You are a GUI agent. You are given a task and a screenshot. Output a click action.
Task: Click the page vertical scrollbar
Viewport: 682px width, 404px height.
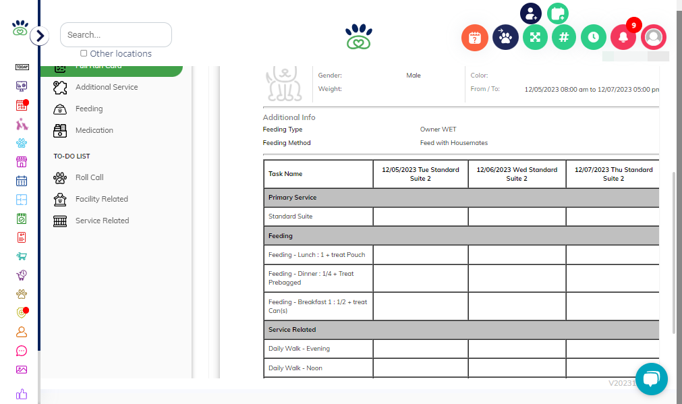[674, 252]
